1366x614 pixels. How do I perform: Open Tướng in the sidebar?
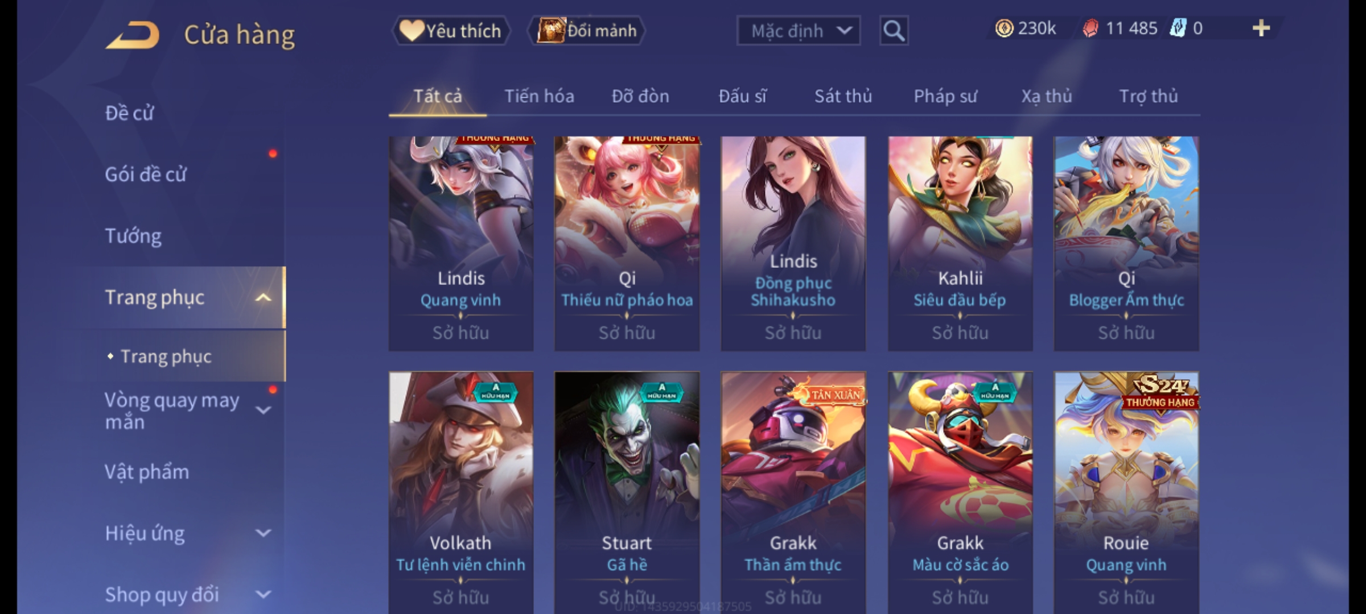[x=133, y=236]
